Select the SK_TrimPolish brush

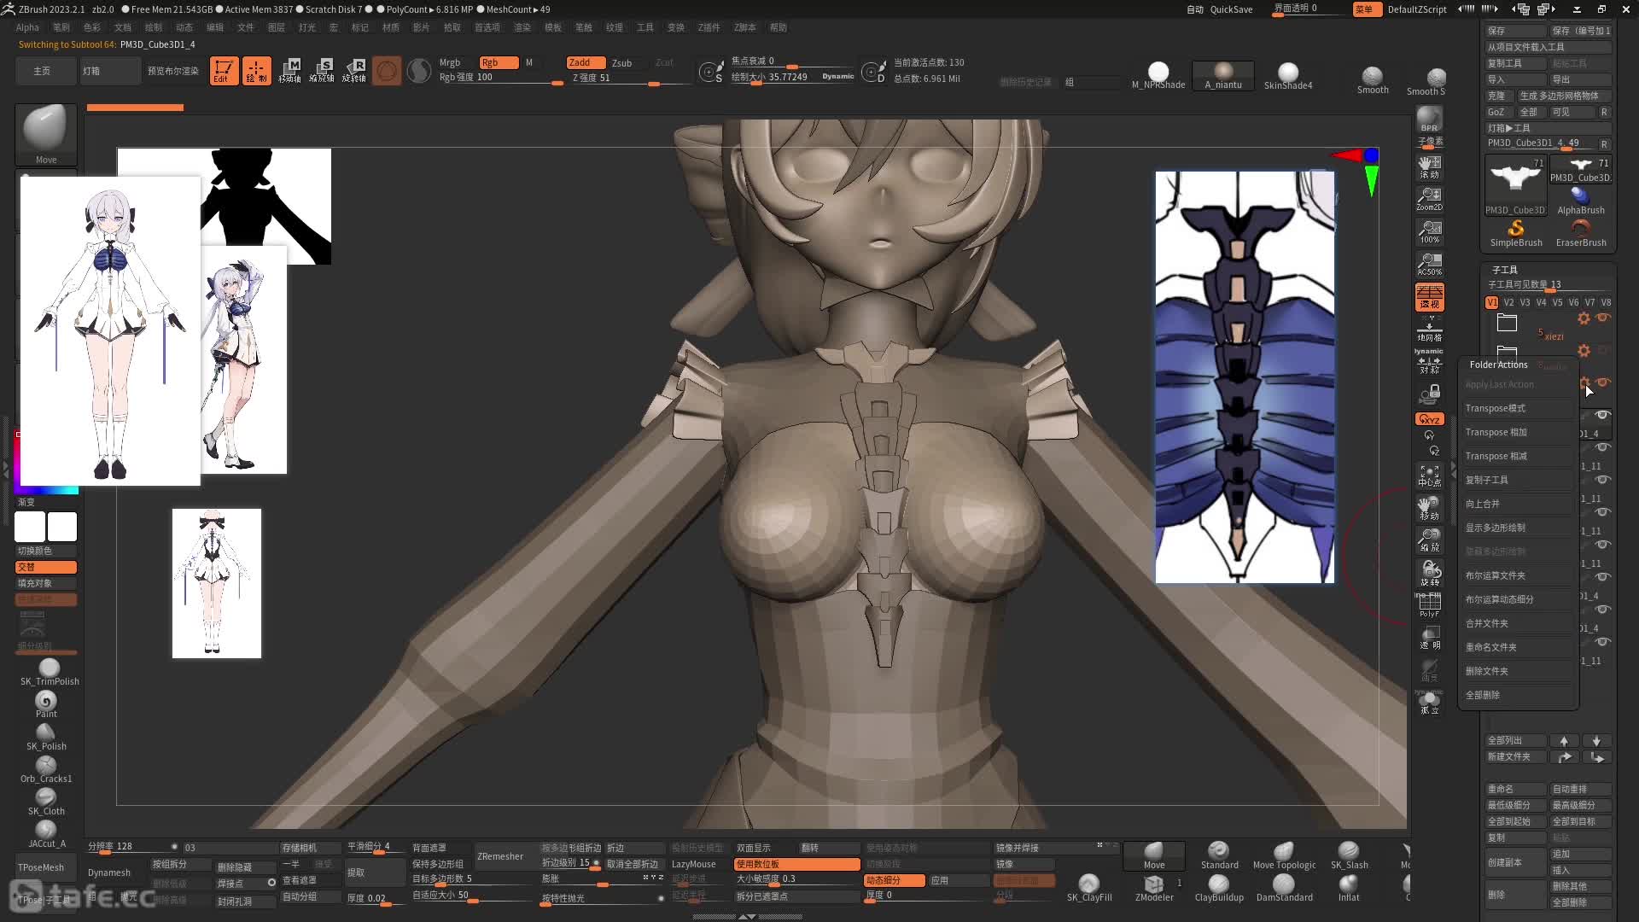(x=49, y=672)
